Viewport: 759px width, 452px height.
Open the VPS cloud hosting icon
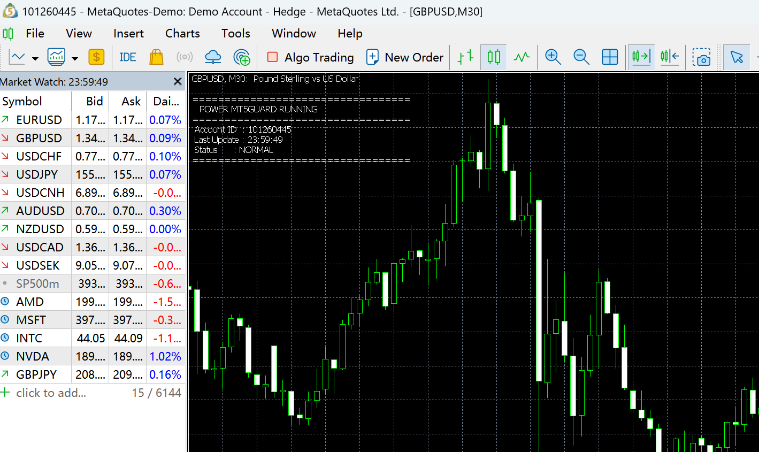tap(213, 57)
